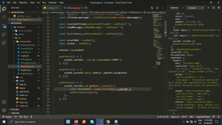The image size is (222, 125).
Task: Open terminal panel ellipsis menu
Action: tap(183, 8)
